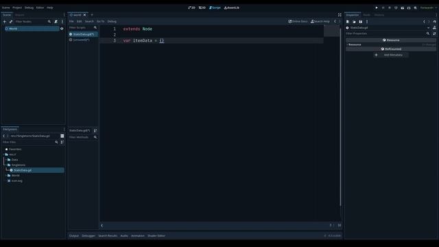Image resolution: width=439 pixels, height=247 pixels.
Task: Click Add Metadata button
Action: (x=391, y=55)
